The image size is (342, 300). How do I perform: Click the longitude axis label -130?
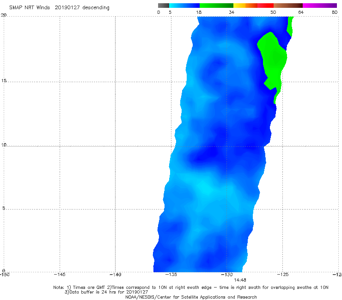click(x=227, y=275)
